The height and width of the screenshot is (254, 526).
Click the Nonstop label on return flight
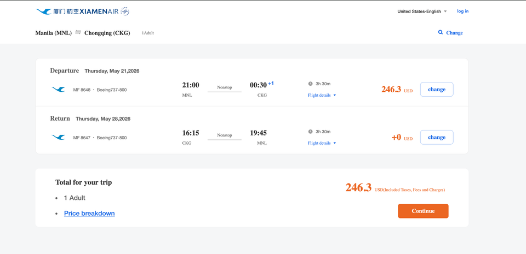[225, 135]
